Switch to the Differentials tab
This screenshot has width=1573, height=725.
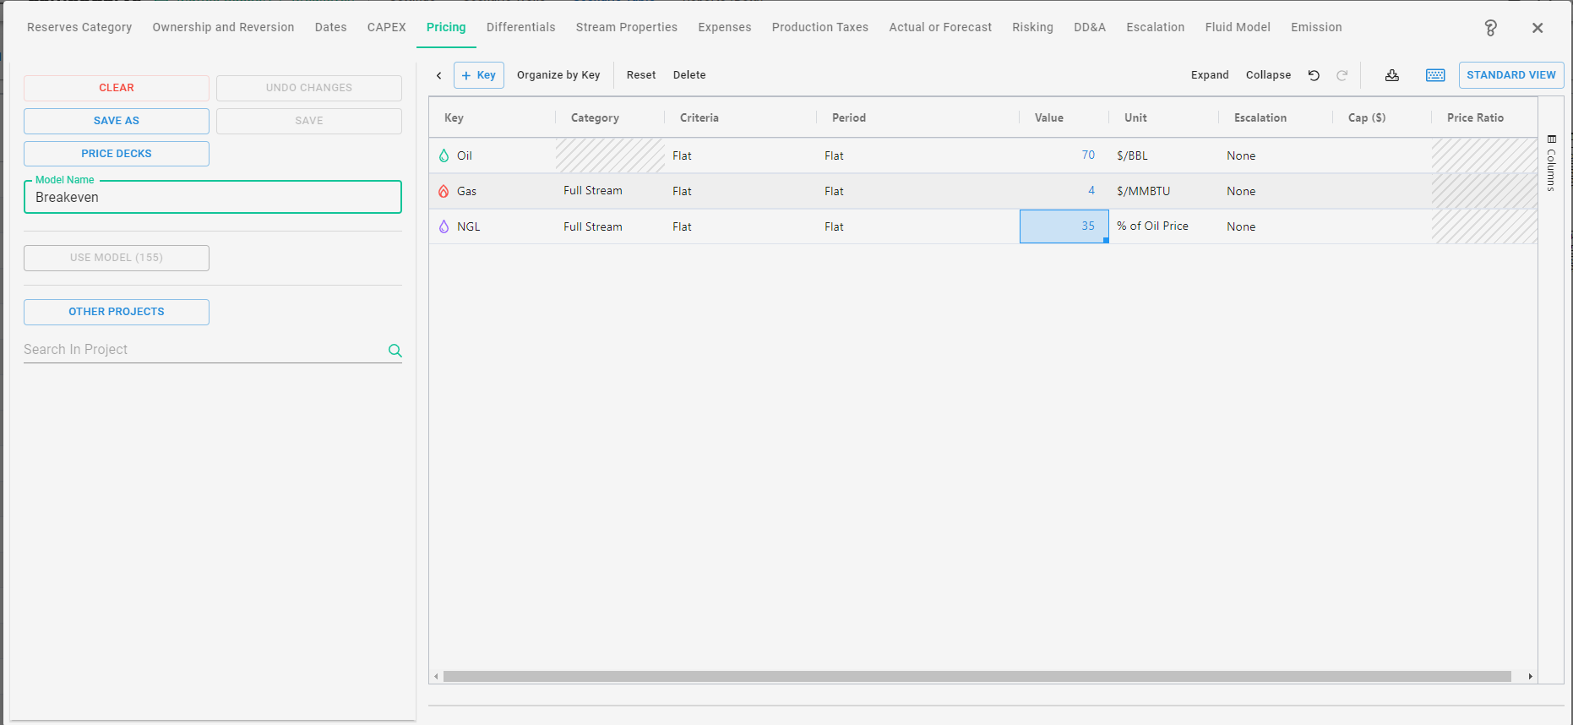point(520,27)
